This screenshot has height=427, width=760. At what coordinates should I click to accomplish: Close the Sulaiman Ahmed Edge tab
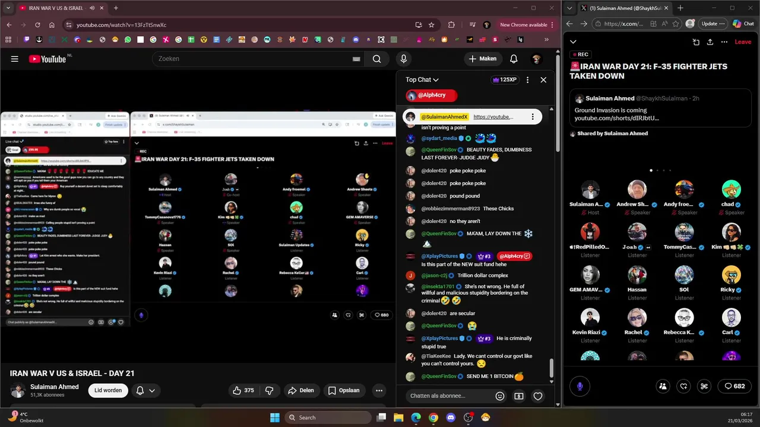tap(666, 8)
